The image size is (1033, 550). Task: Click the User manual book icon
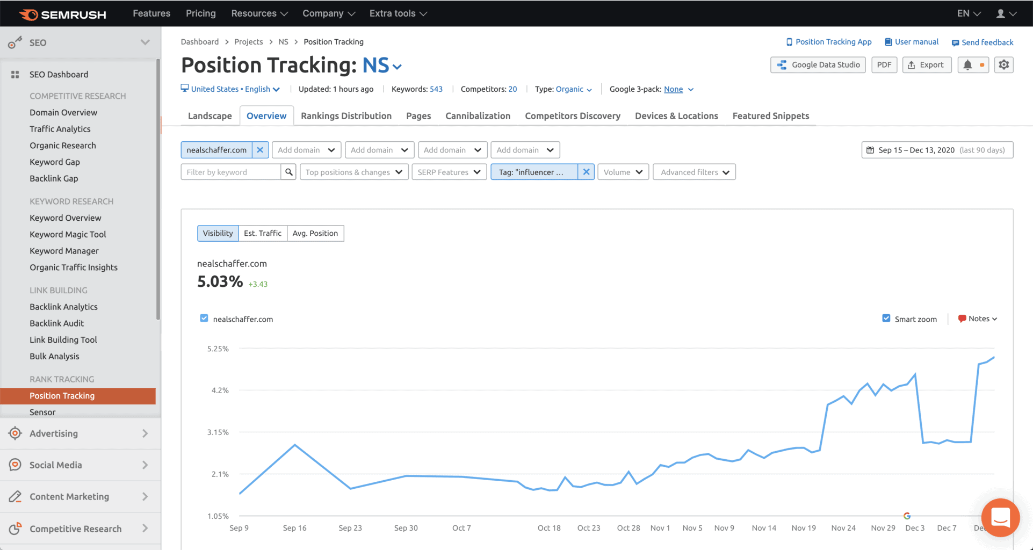point(888,42)
